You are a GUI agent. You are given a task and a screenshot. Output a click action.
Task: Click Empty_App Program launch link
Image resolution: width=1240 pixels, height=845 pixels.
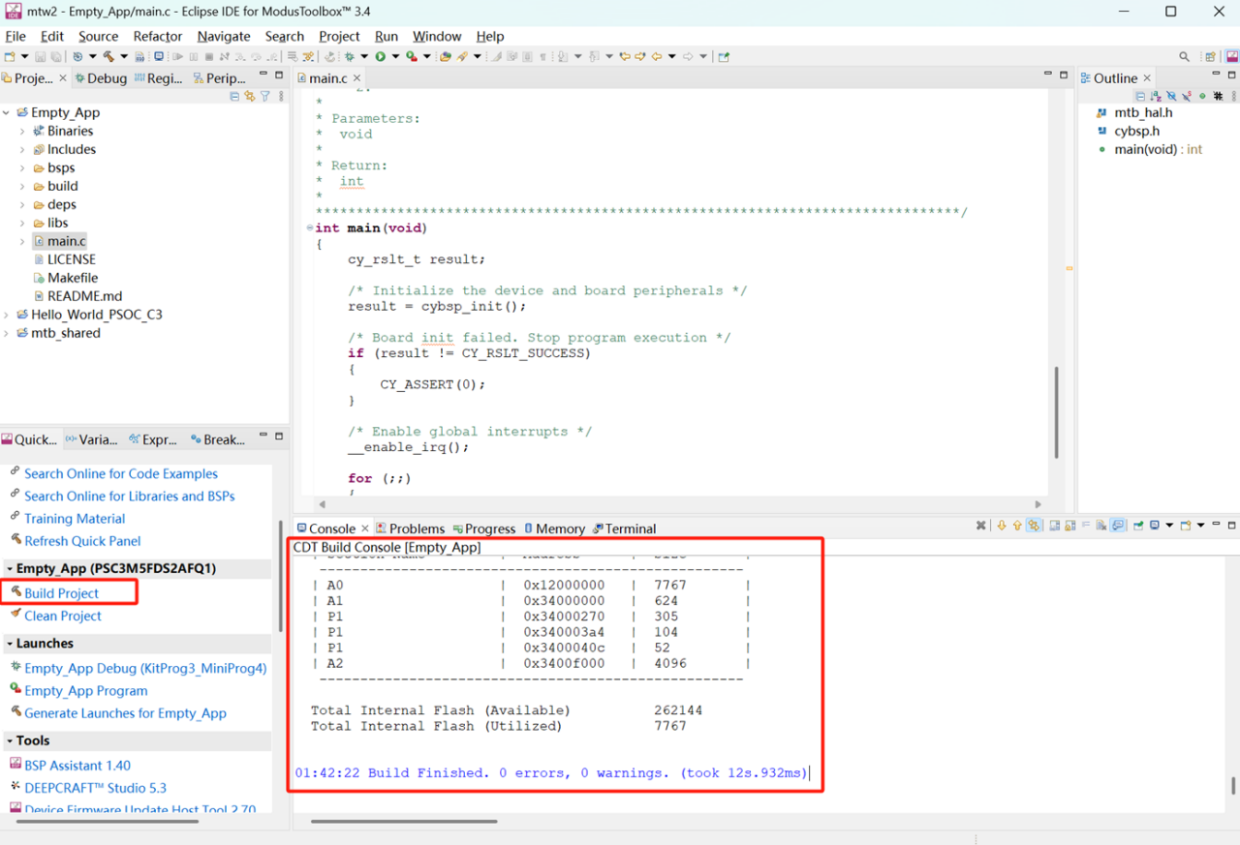(85, 691)
